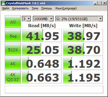Viewport: 108px width, 97px height.
Task: Open the Язык(Language) menu
Action: click(x=66, y=8)
